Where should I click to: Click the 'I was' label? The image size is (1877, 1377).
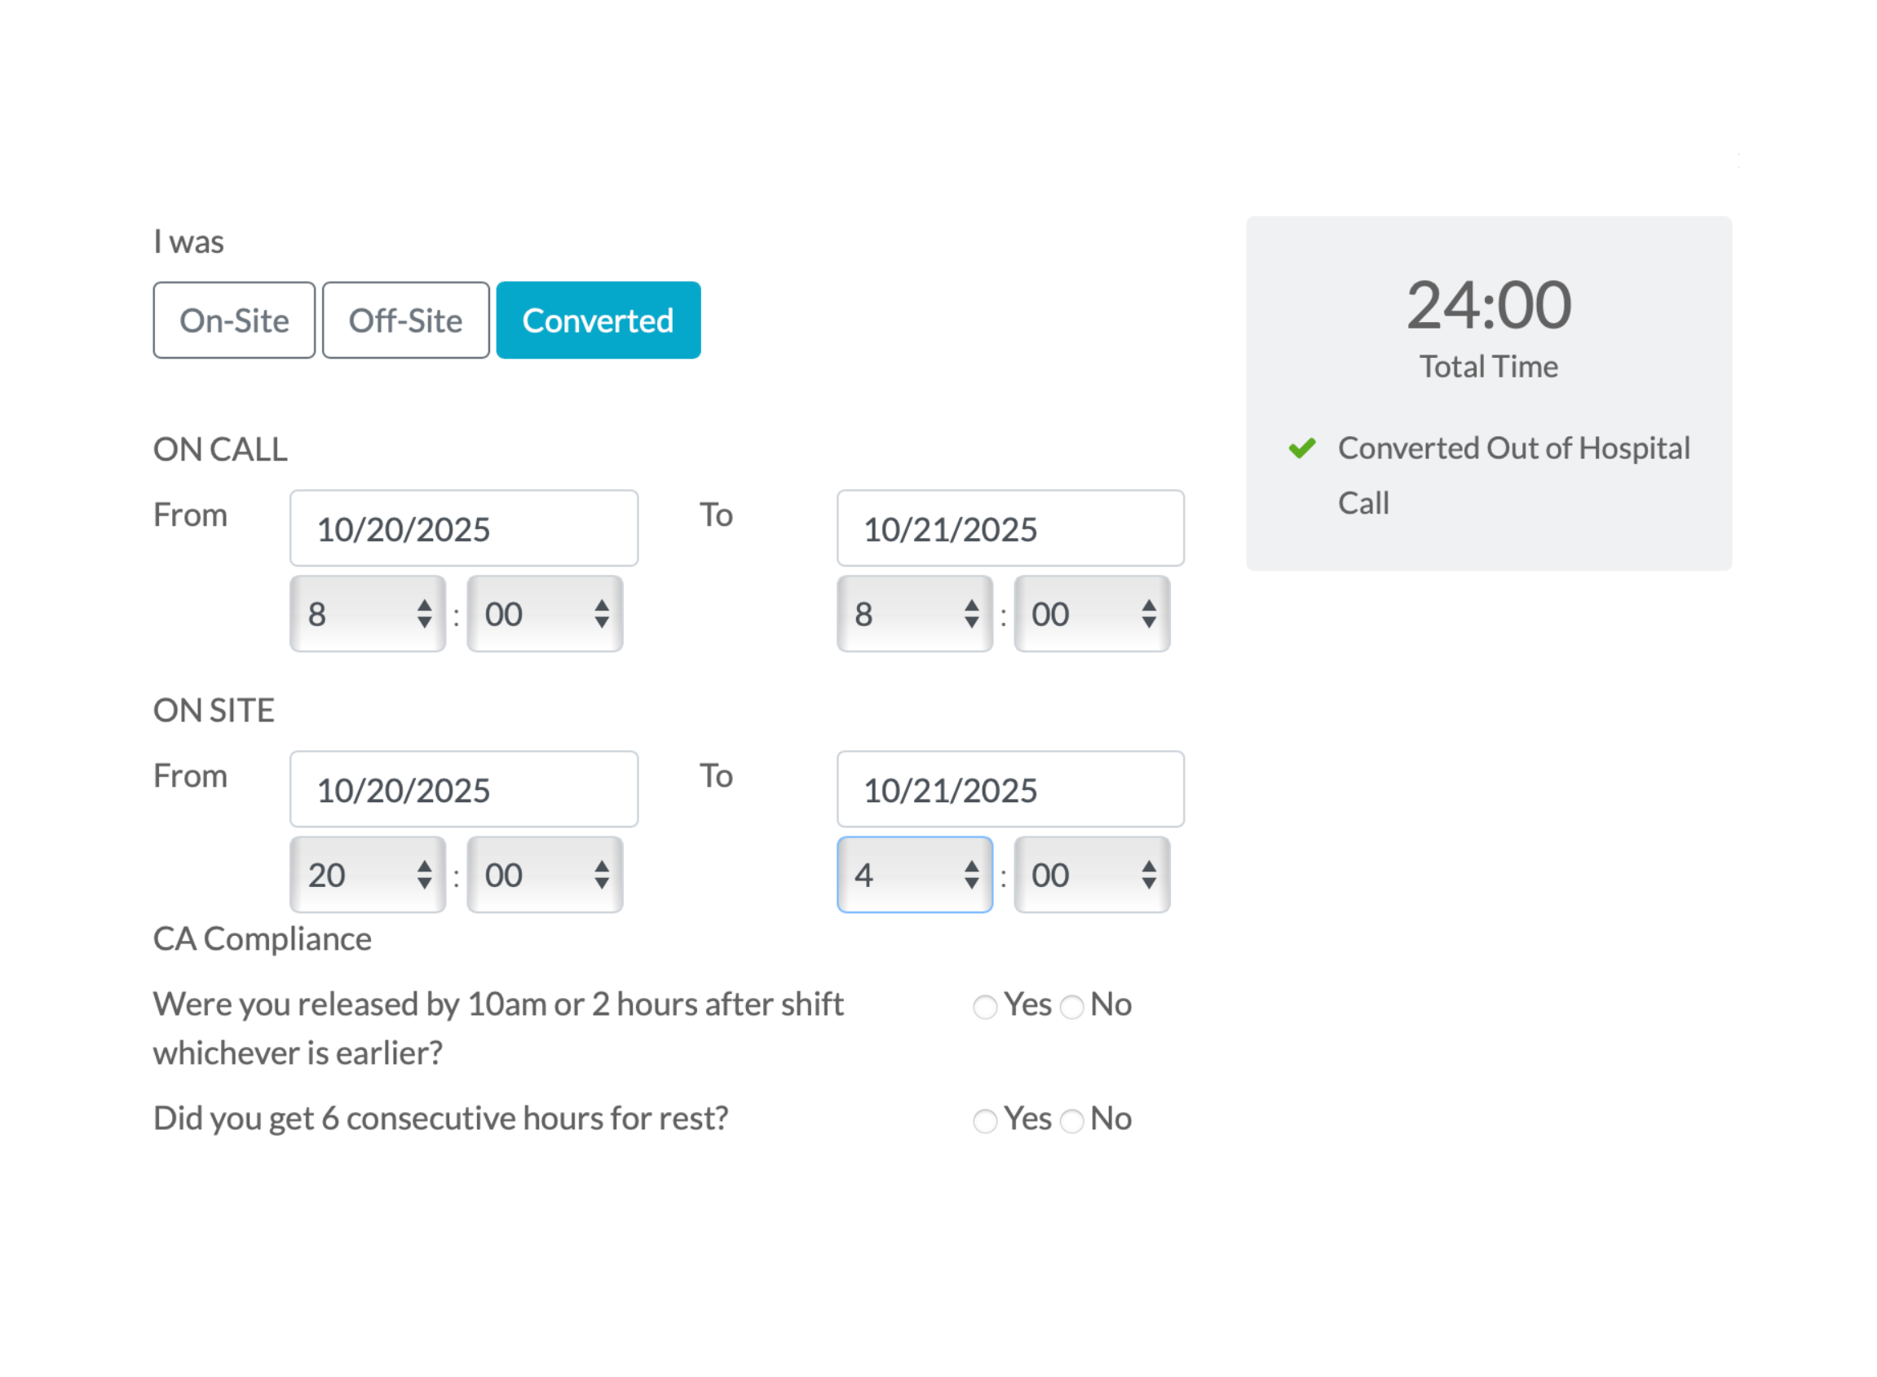point(188,241)
